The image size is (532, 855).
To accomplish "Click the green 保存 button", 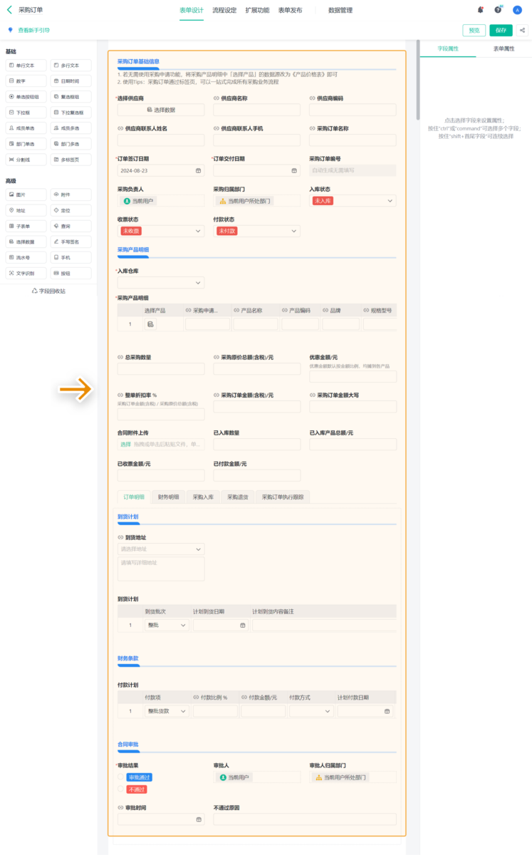I will [x=501, y=31].
